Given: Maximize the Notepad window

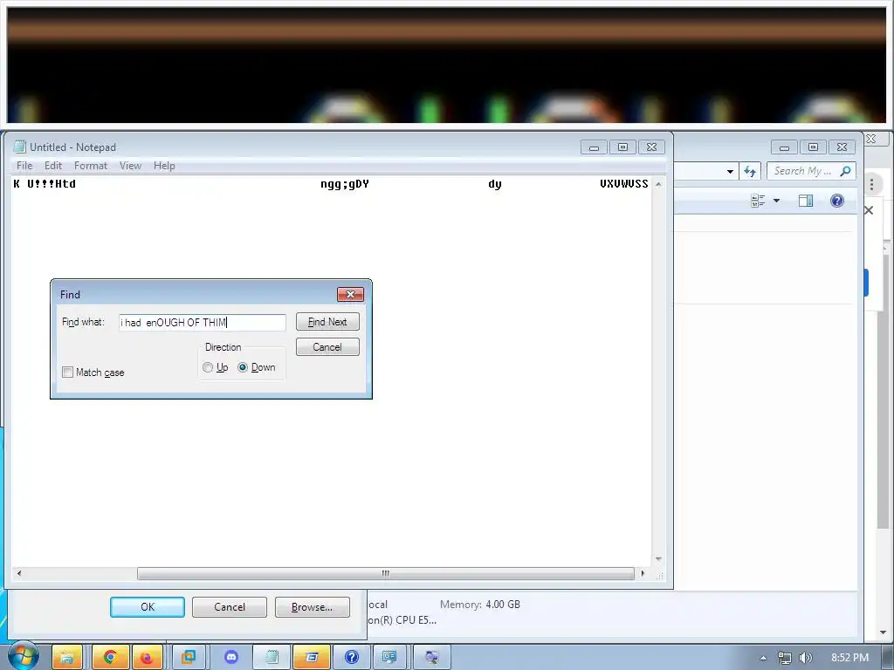Looking at the screenshot, I should coord(622,147).
